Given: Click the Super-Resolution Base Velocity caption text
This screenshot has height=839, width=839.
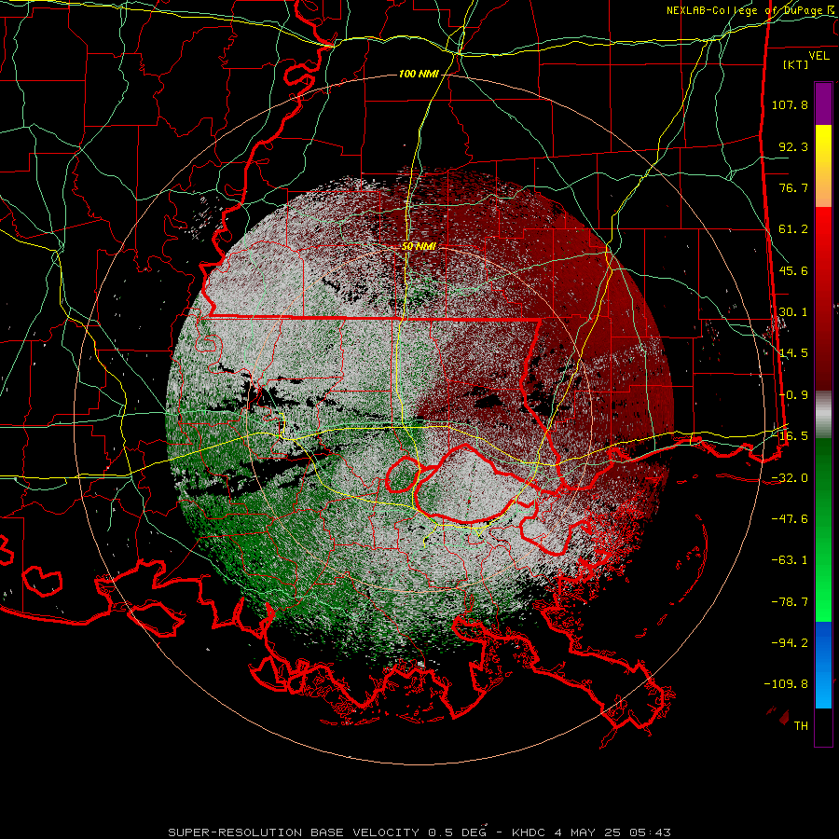Looking at the screenshot, I should 419,832.
